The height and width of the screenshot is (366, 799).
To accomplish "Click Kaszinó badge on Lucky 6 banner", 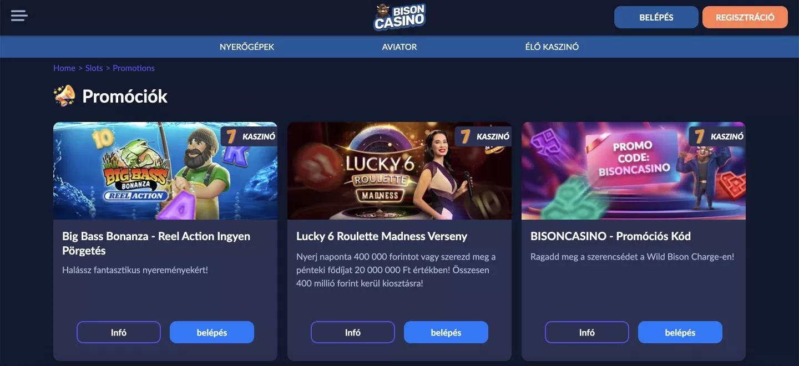I will [x=483, y=136].
